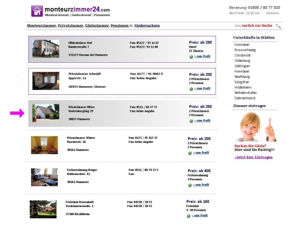Click green info icon for Hildesheimer Hof
This screenshot has height=225, width=307.
(191, 57)
